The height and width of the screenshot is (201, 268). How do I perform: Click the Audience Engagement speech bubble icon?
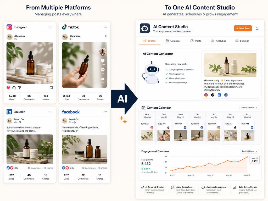pos(203,187)
